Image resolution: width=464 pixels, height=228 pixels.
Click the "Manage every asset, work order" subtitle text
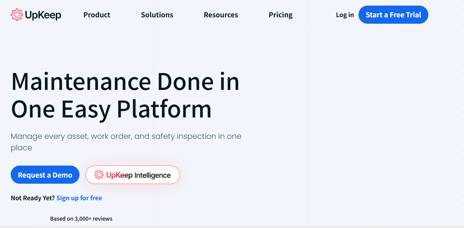[x=126, y=142]
